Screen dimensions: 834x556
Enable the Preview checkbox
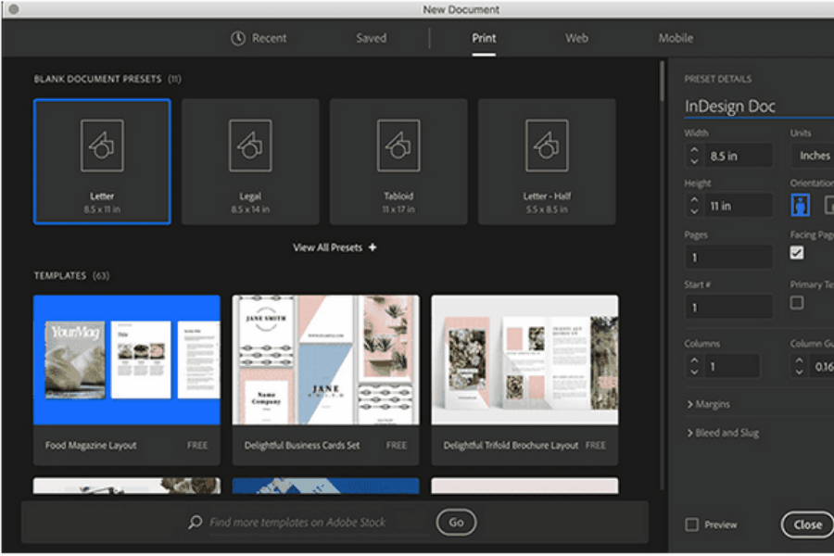691,524
